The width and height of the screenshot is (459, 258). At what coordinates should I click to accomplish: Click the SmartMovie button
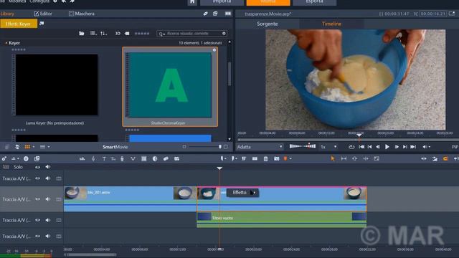(x=115, y=147)
